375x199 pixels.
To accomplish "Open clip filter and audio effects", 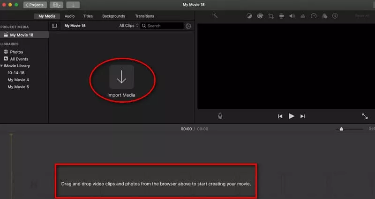I will [324, 16].
